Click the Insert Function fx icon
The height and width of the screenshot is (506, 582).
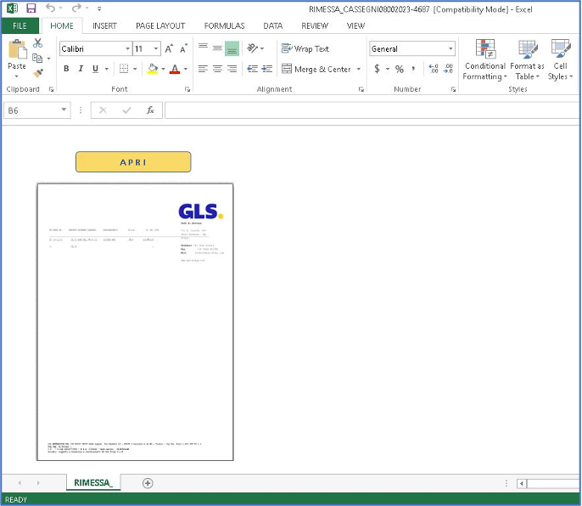tap(150, 110)
